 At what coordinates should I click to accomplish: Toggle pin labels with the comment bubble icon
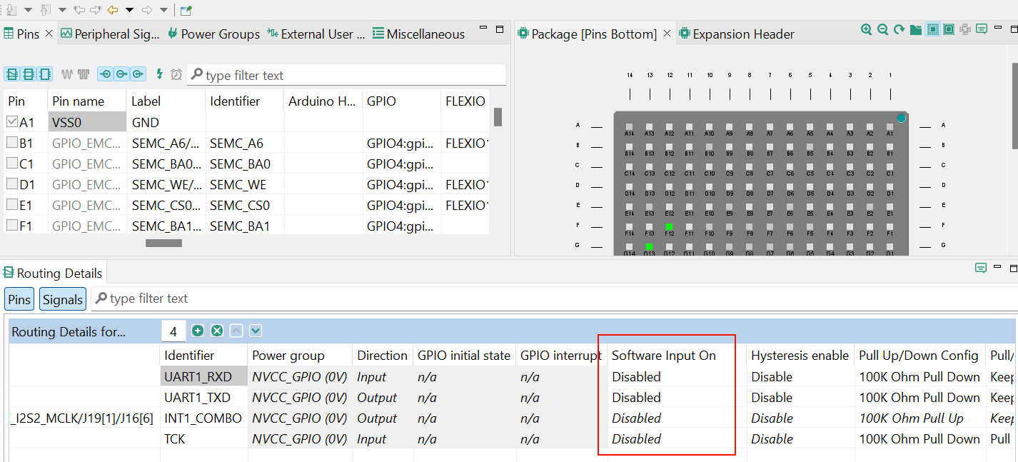coord(982,30)
